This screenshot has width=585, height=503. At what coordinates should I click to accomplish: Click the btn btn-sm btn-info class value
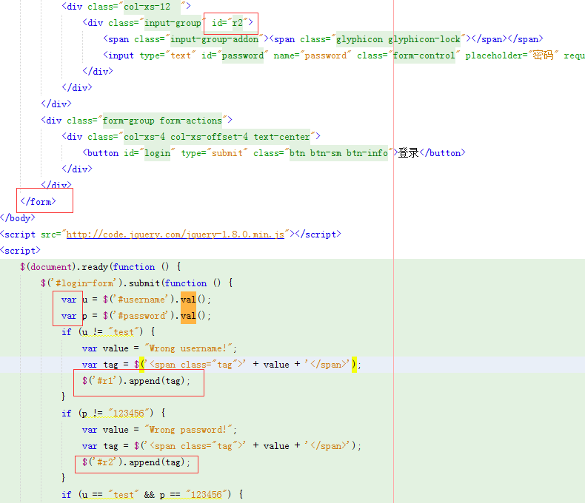338,153
